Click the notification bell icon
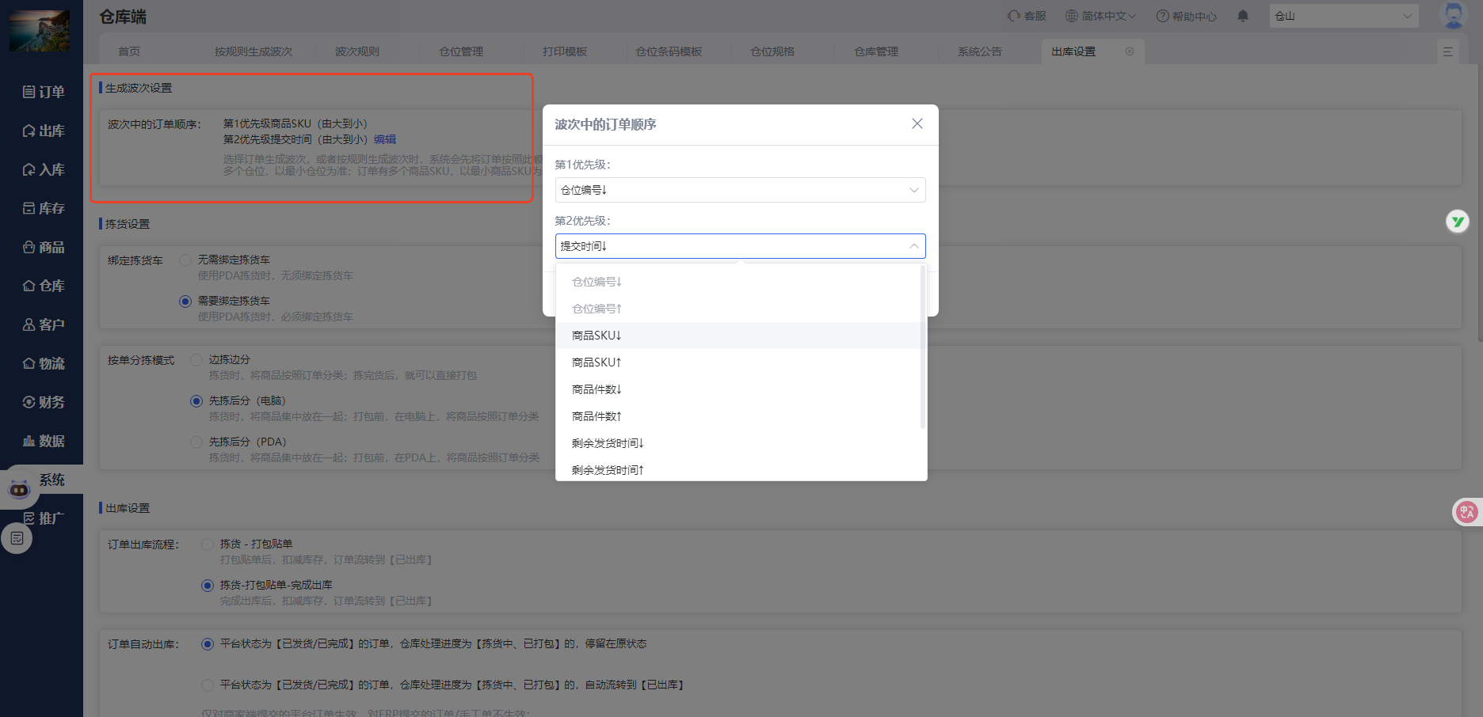This screenshot has width=1483, height=717. (1243, 16)
